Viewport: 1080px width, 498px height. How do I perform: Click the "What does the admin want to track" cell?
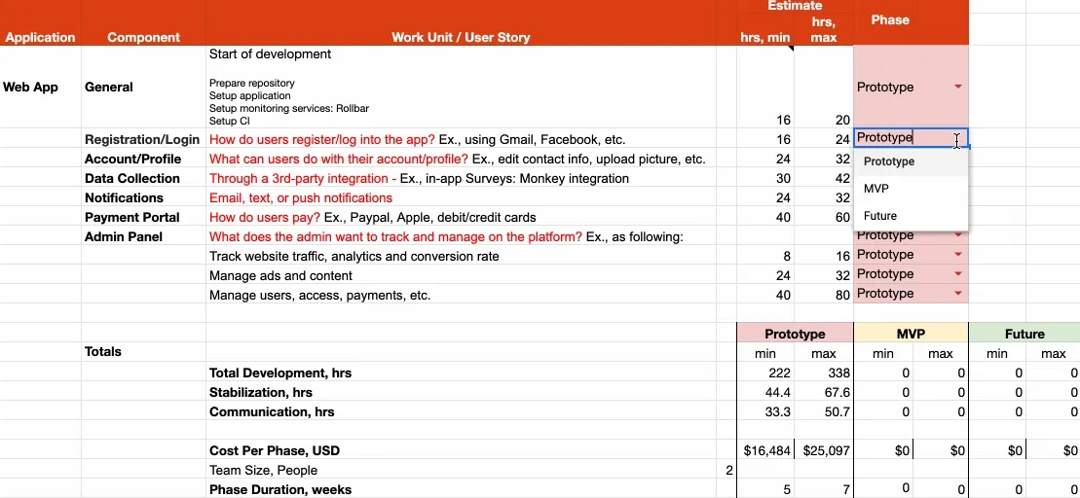461,236
